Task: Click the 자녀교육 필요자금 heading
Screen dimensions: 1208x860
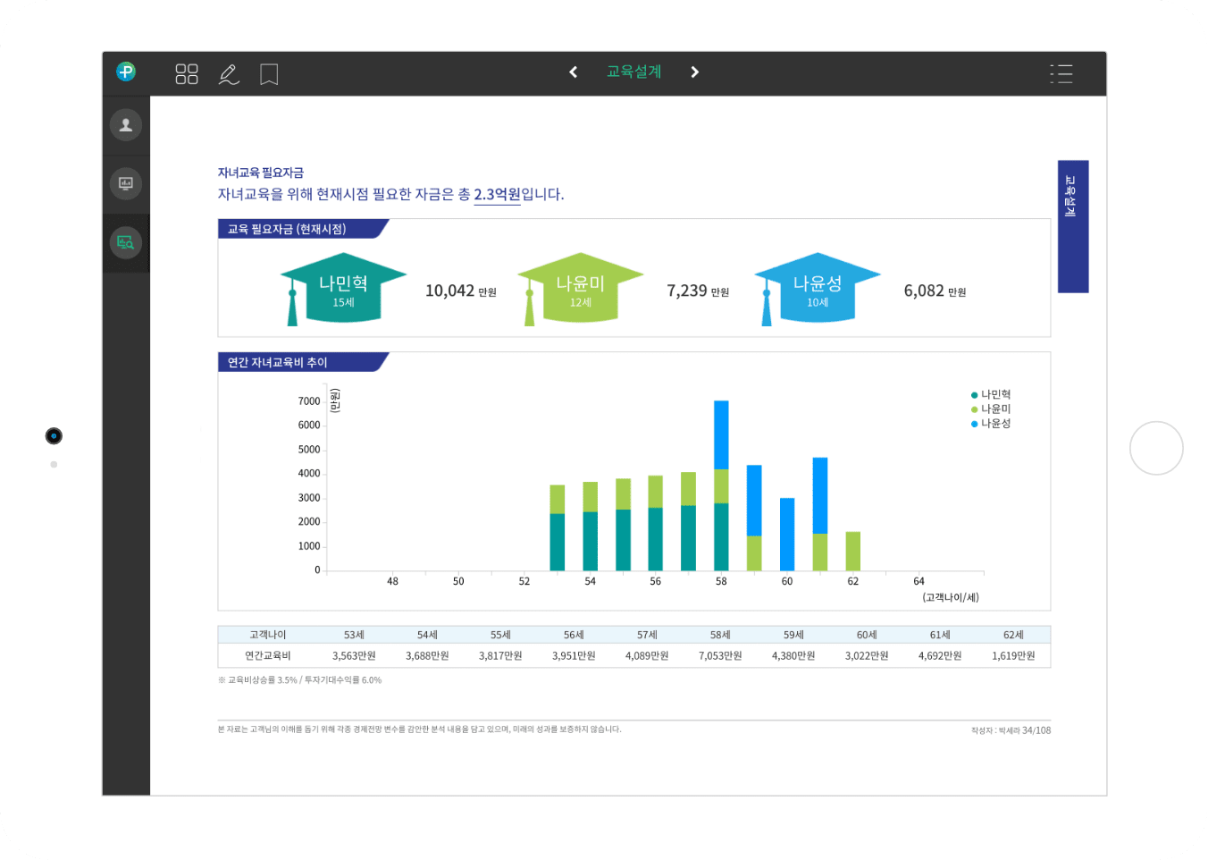Action: click(261, 173)
